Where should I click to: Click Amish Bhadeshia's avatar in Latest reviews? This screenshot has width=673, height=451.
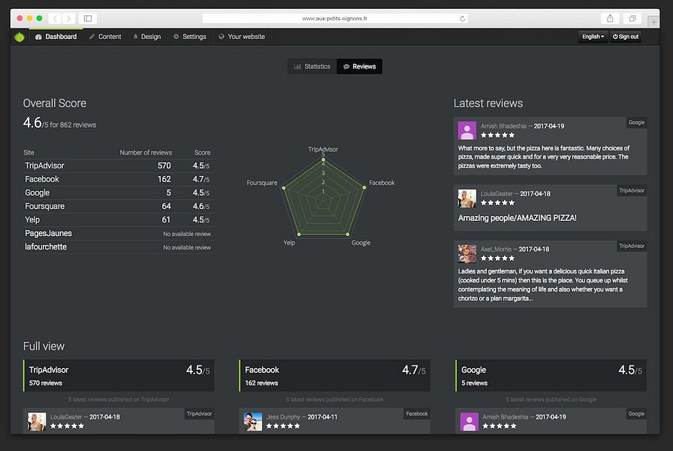tap(467, 130)
